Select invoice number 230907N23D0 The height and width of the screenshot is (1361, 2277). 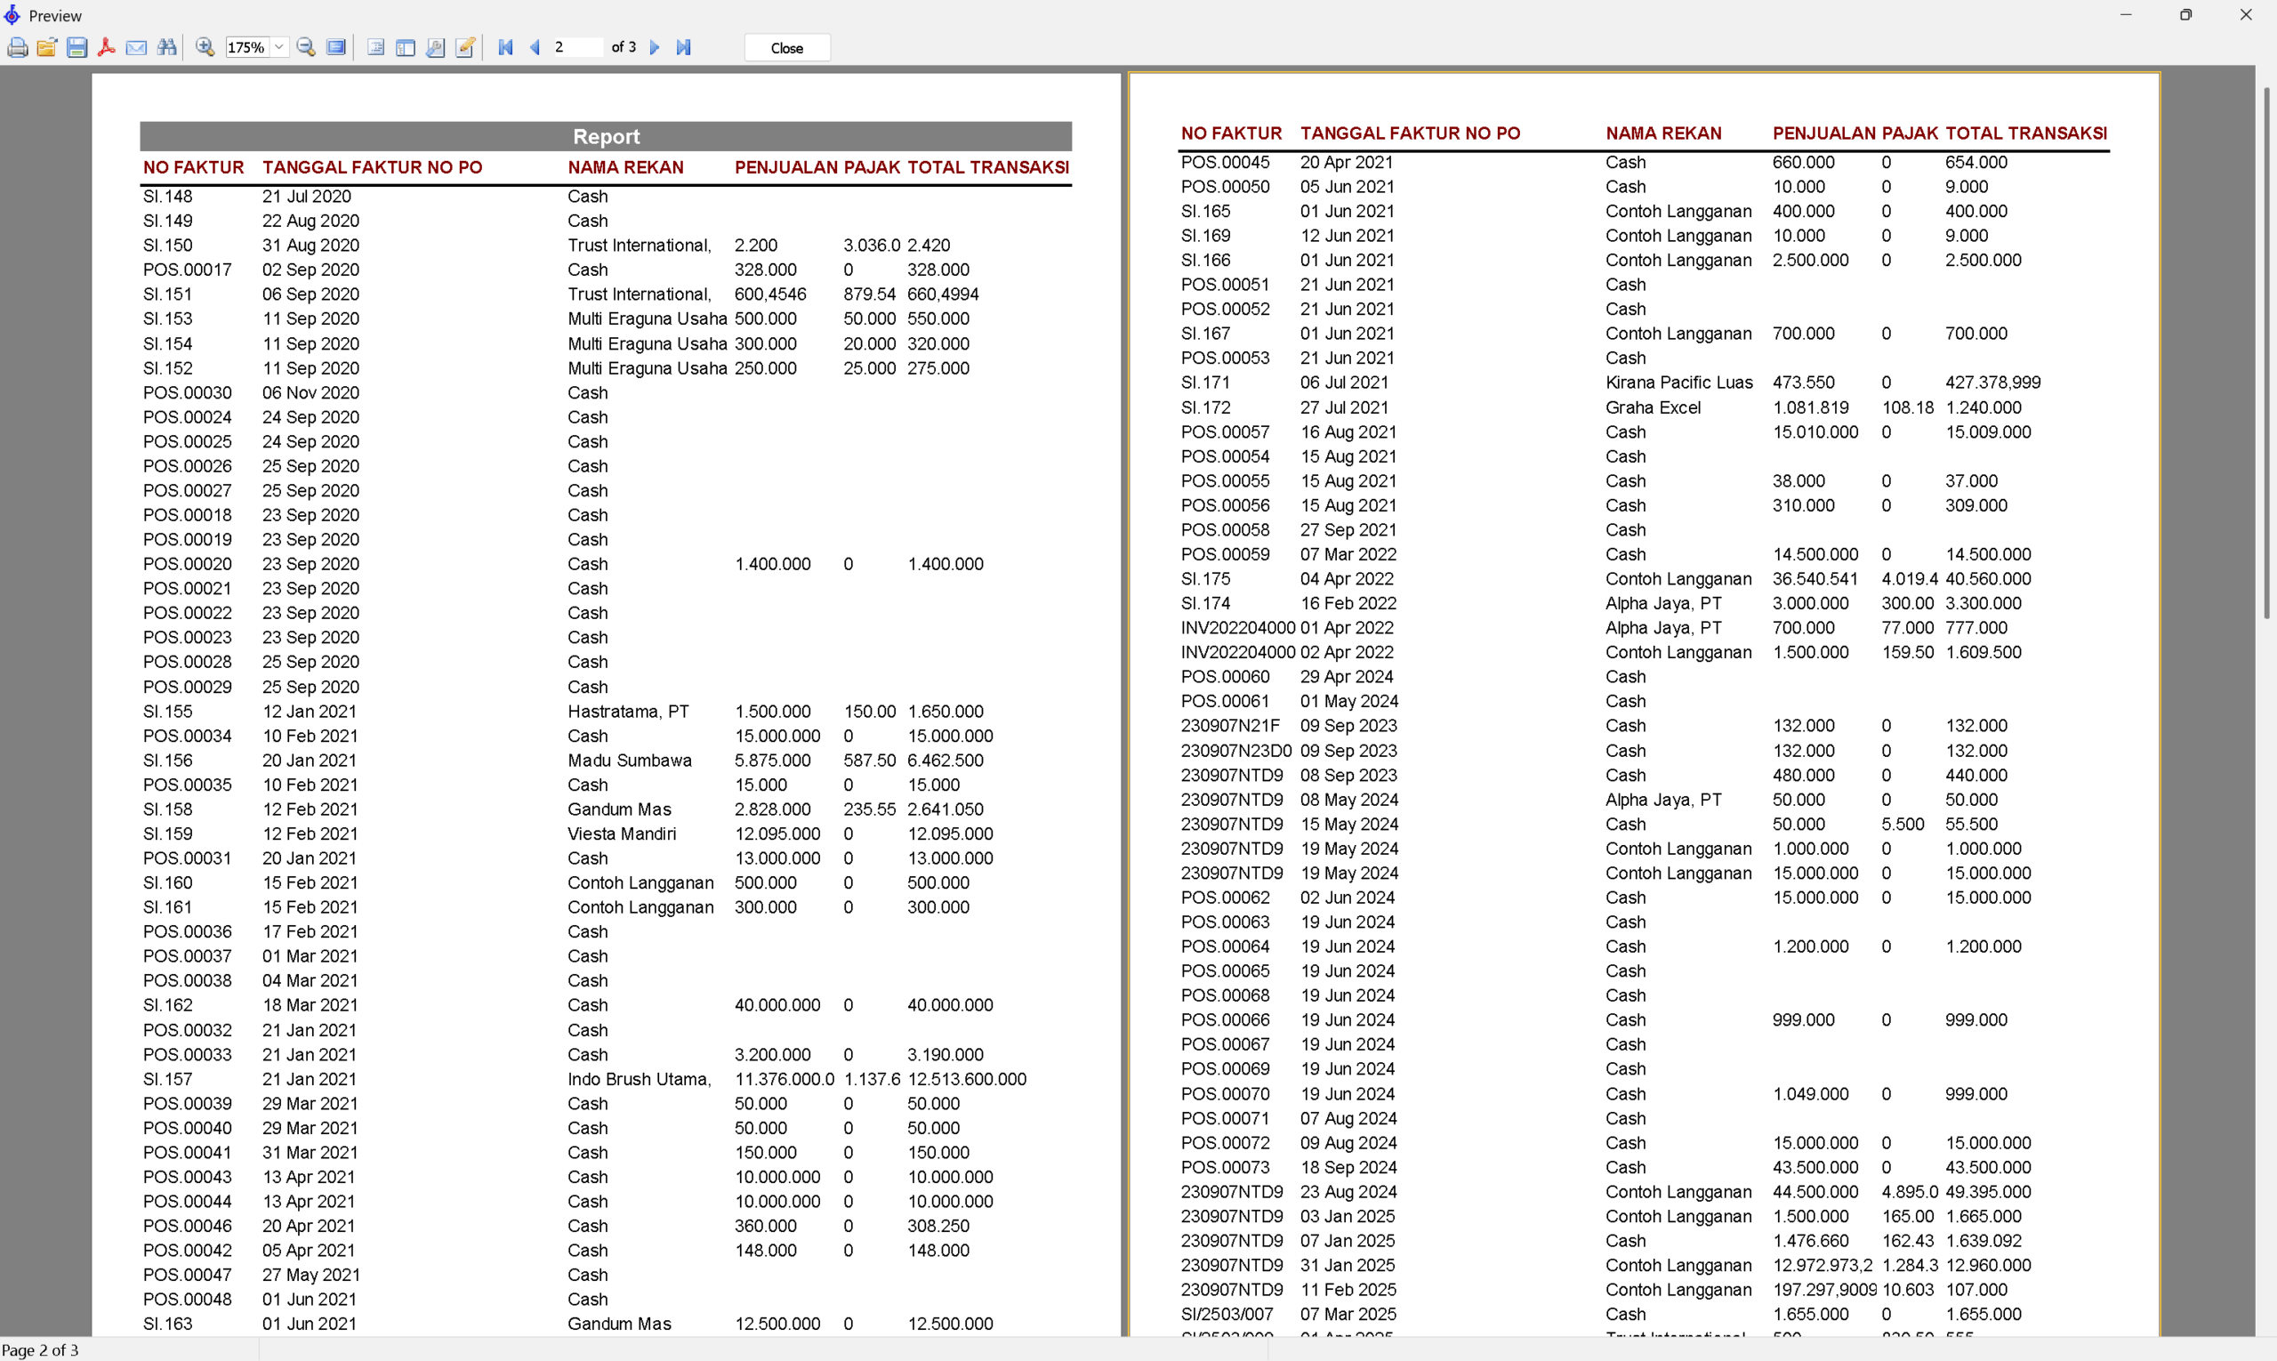[1236, 750]
